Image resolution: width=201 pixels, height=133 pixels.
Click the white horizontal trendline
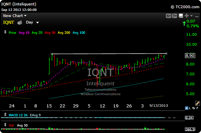point(109,54)
